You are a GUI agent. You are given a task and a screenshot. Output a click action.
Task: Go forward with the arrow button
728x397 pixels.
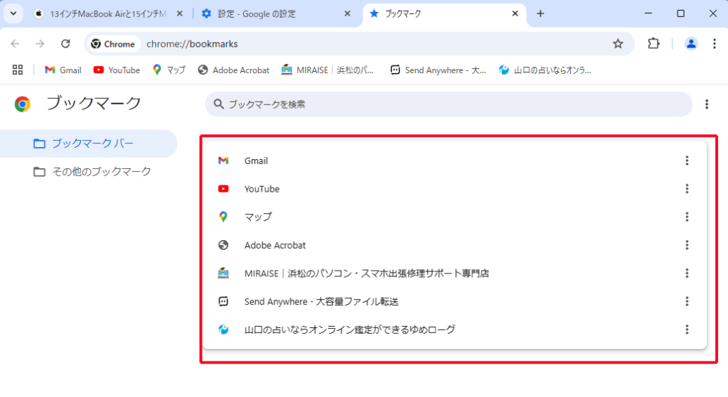click(x=40, y=43)
